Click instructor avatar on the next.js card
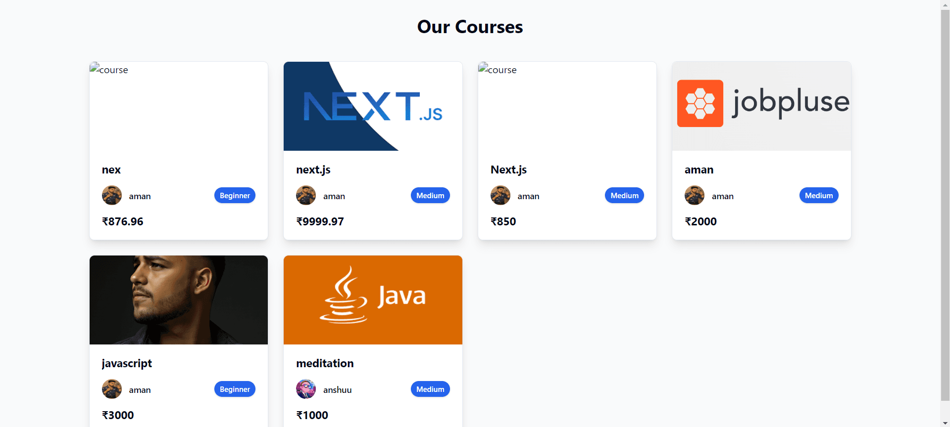 [306, 195]
